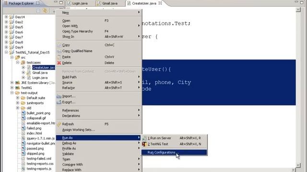Click Copy Qualified Name entry
Image resolution: width=307 pixels, height=172 pixels.
point(99,51)
